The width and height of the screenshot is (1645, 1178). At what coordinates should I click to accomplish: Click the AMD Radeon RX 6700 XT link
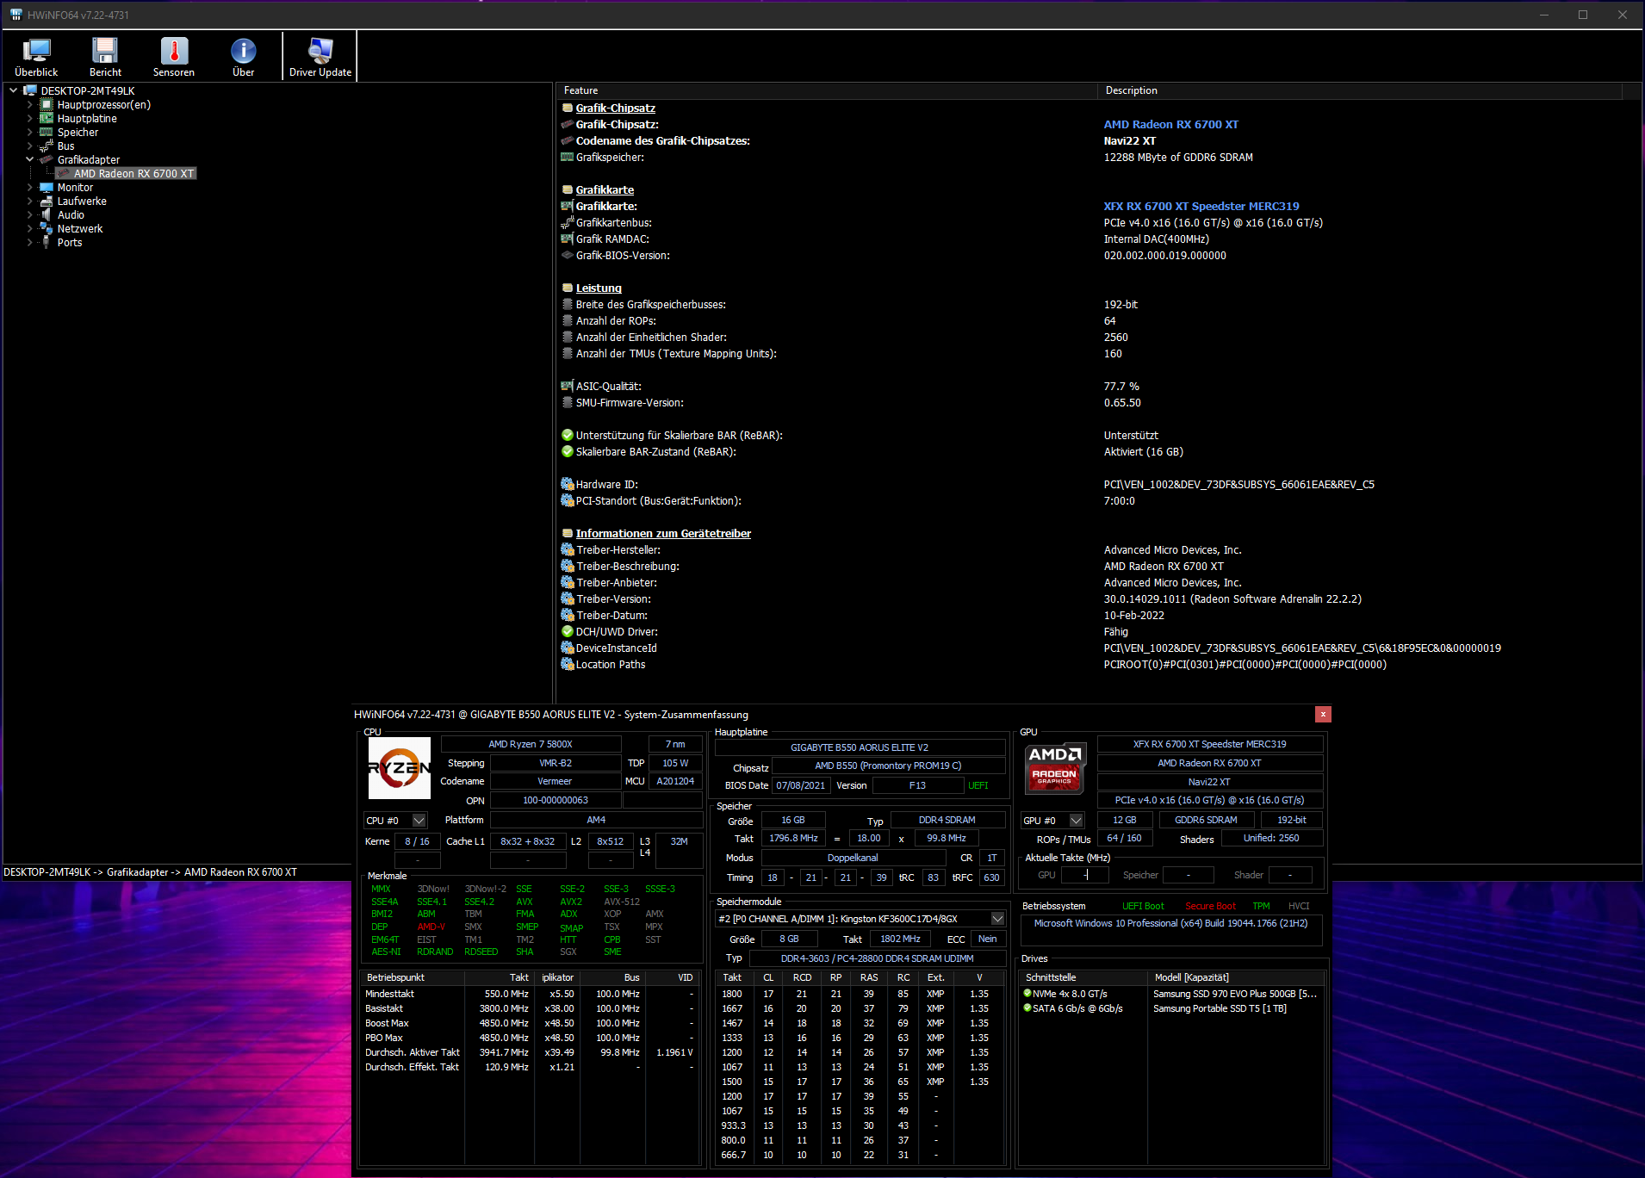[x=1171, y=124]
